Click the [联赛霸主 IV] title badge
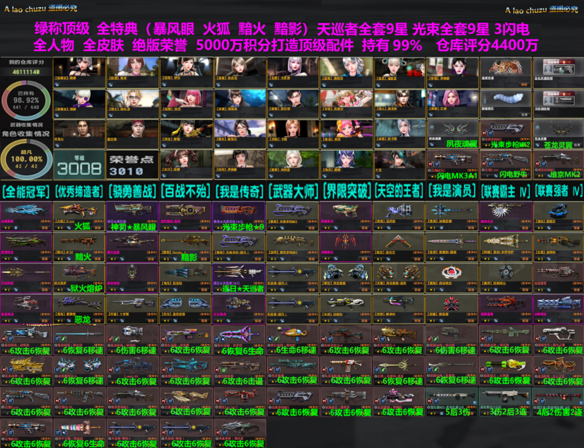Image resolution: width=584 pixels, height=448 pixels. [506, 191]
